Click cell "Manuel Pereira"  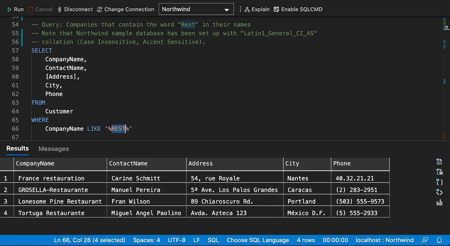pyautogui.click(x=147, y=190)
